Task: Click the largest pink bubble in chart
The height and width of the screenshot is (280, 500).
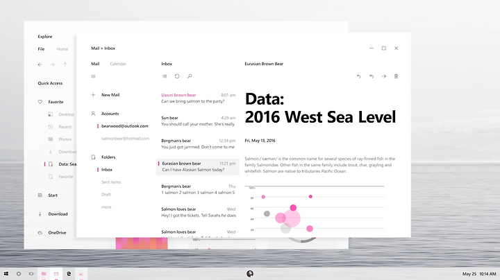Action: (292, 218)
